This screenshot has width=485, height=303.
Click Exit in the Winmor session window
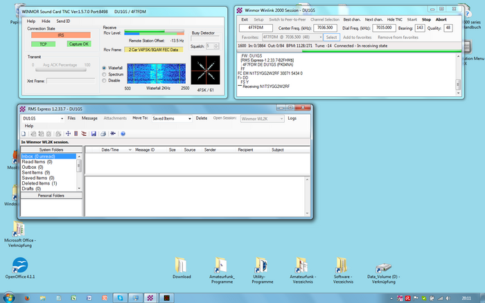point(245,19)
